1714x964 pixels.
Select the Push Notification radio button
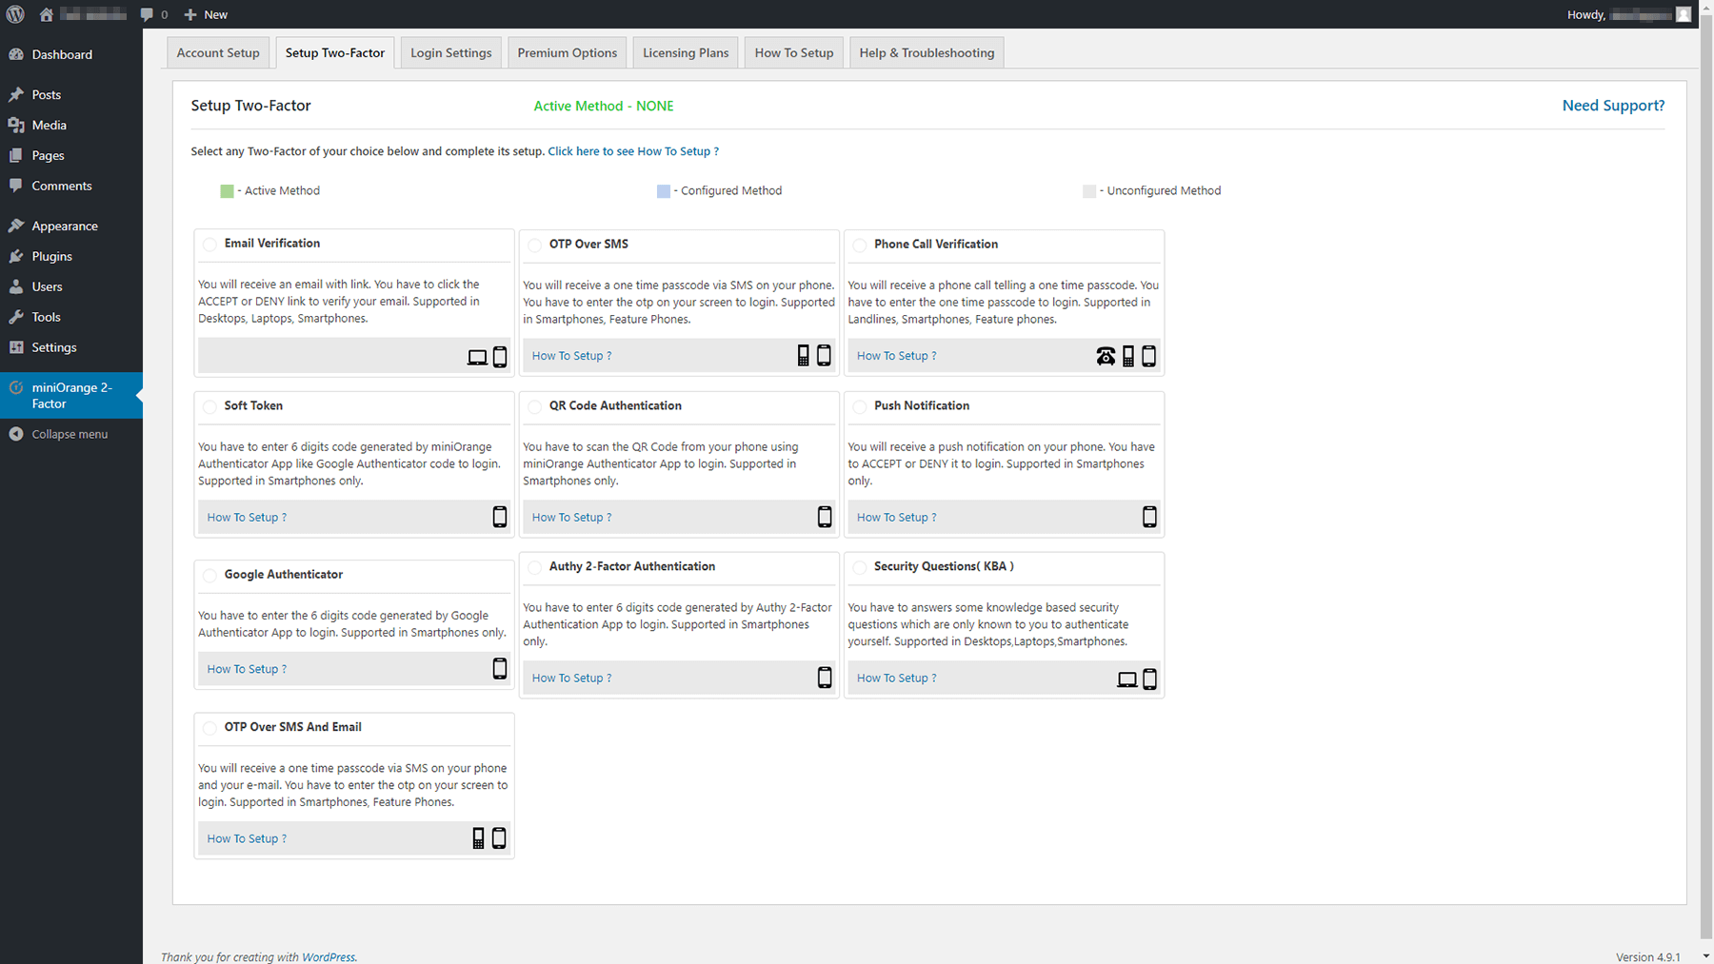pos(859,407)
